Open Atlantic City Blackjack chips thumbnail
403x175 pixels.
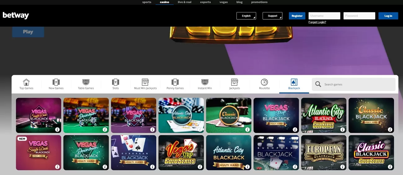(x=181, y=115)
